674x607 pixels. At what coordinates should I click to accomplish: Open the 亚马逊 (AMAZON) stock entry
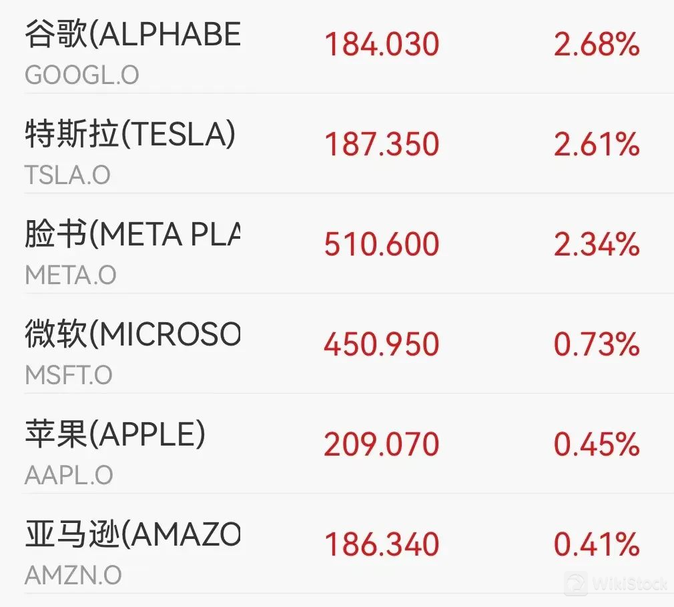click(x=131, y=535)
